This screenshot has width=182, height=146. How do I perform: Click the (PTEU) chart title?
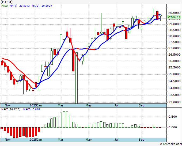[x=6, y=2]
